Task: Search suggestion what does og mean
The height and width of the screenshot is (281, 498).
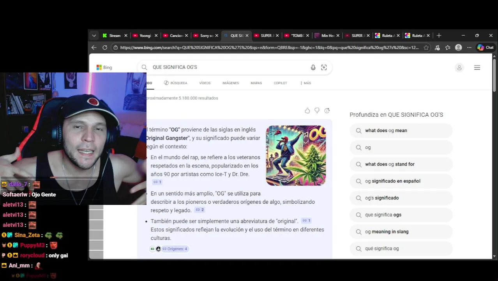Action: [401, 131]
